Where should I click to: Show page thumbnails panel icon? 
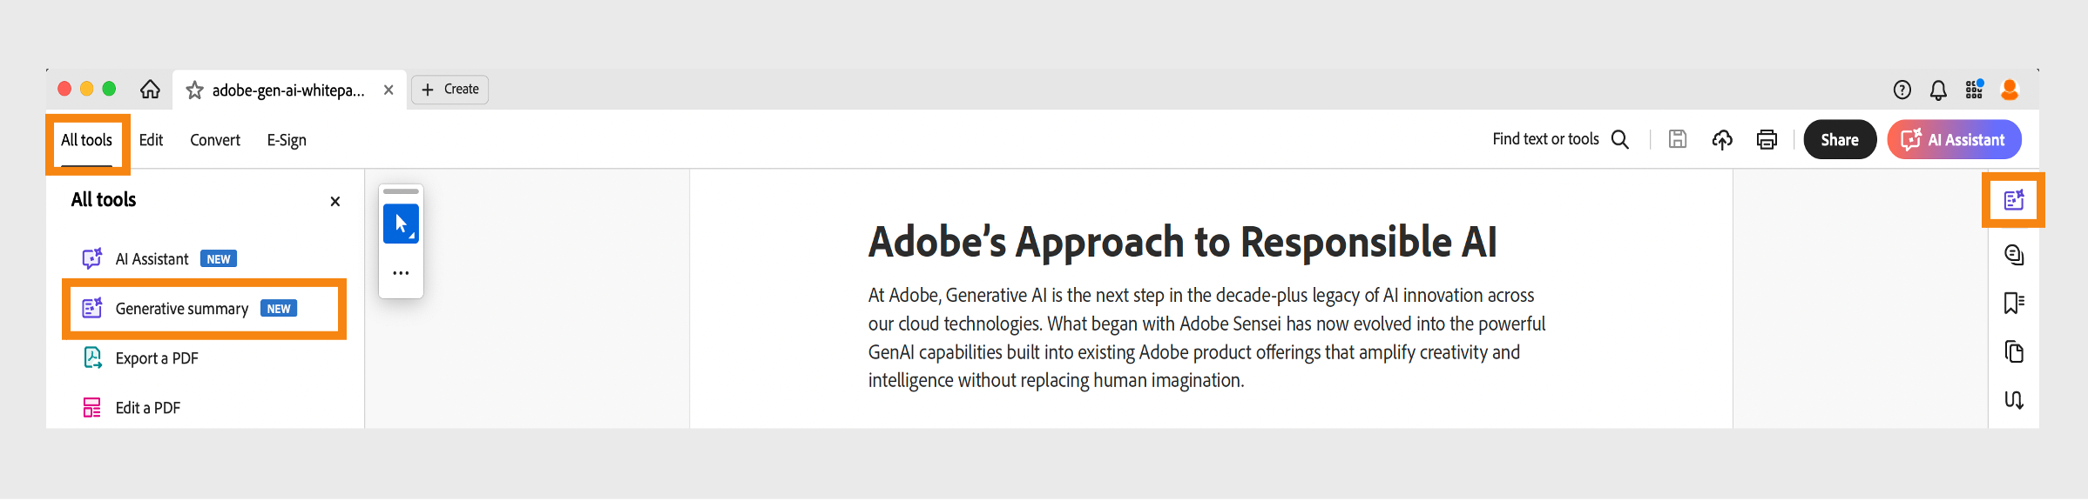point(2013,351)
